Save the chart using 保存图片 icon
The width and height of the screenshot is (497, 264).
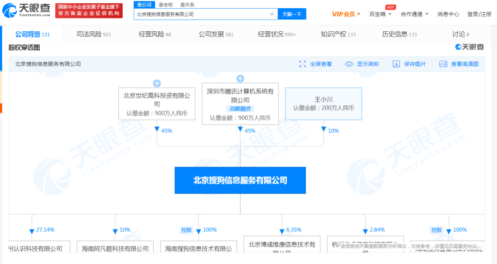point(396,64)
